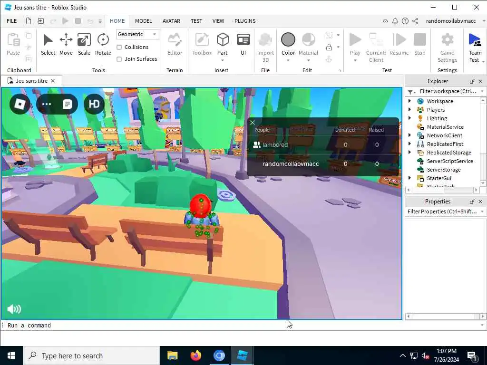This screenshot has width=487, height=365.
Task: Open Game Settings
Action: point(447,48)
